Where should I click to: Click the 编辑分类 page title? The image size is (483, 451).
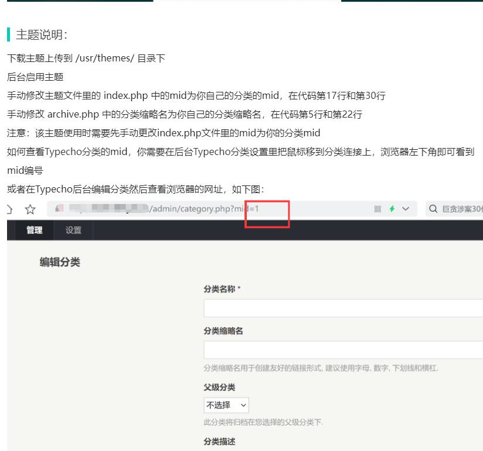(60, 262)
